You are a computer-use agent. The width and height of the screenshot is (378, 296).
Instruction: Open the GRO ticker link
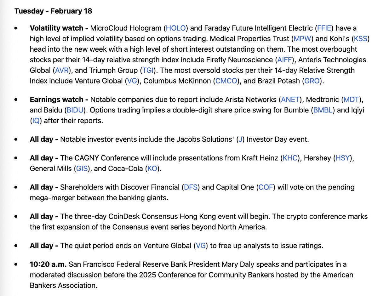point(312,81)
